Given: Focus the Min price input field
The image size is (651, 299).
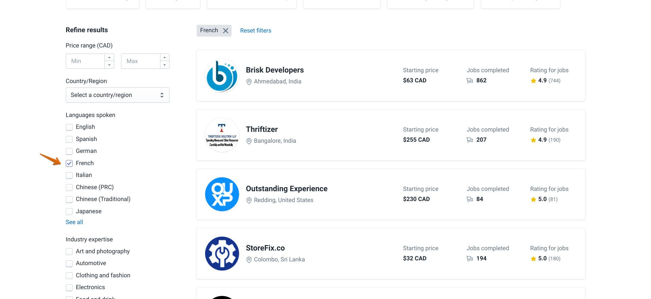Looking at the screenshot, I should coord(85,61).
